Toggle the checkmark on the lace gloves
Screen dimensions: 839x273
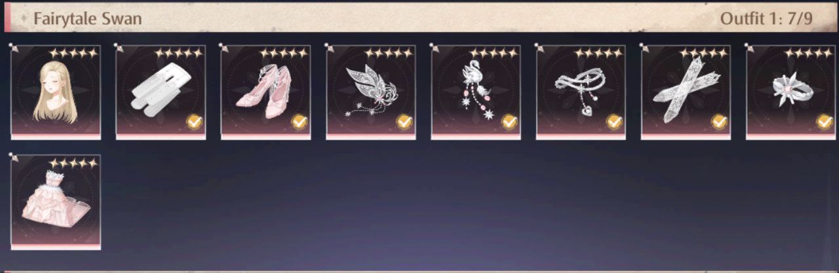(719, 122)
